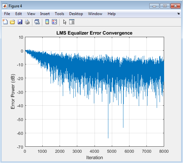183x163 pixels.
Task: Open the File menu
Action: [7, 14]
